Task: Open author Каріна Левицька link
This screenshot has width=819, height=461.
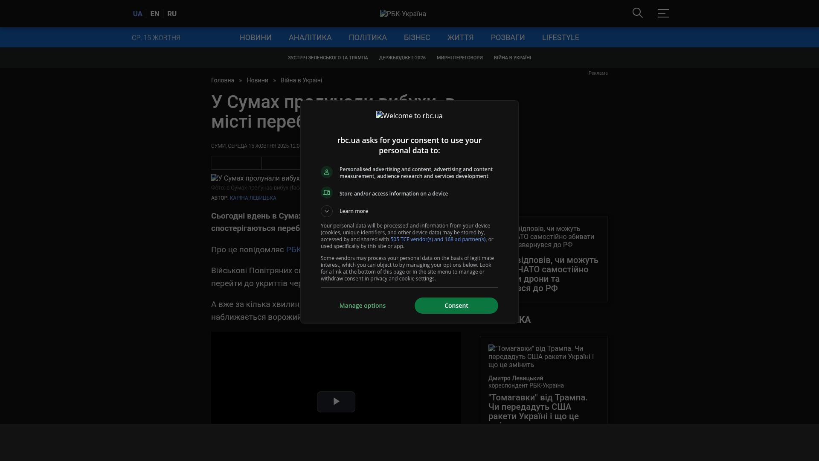Action: pyautogui.click(x=253, y=198)
